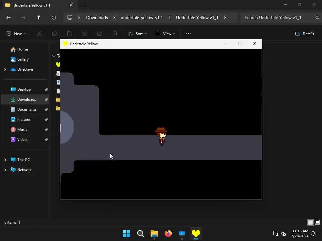Image resolution: width=322 pixels, height=241 pixels.
Task: Select OneDrive in the sidebar
Action: tap(25, 69)
